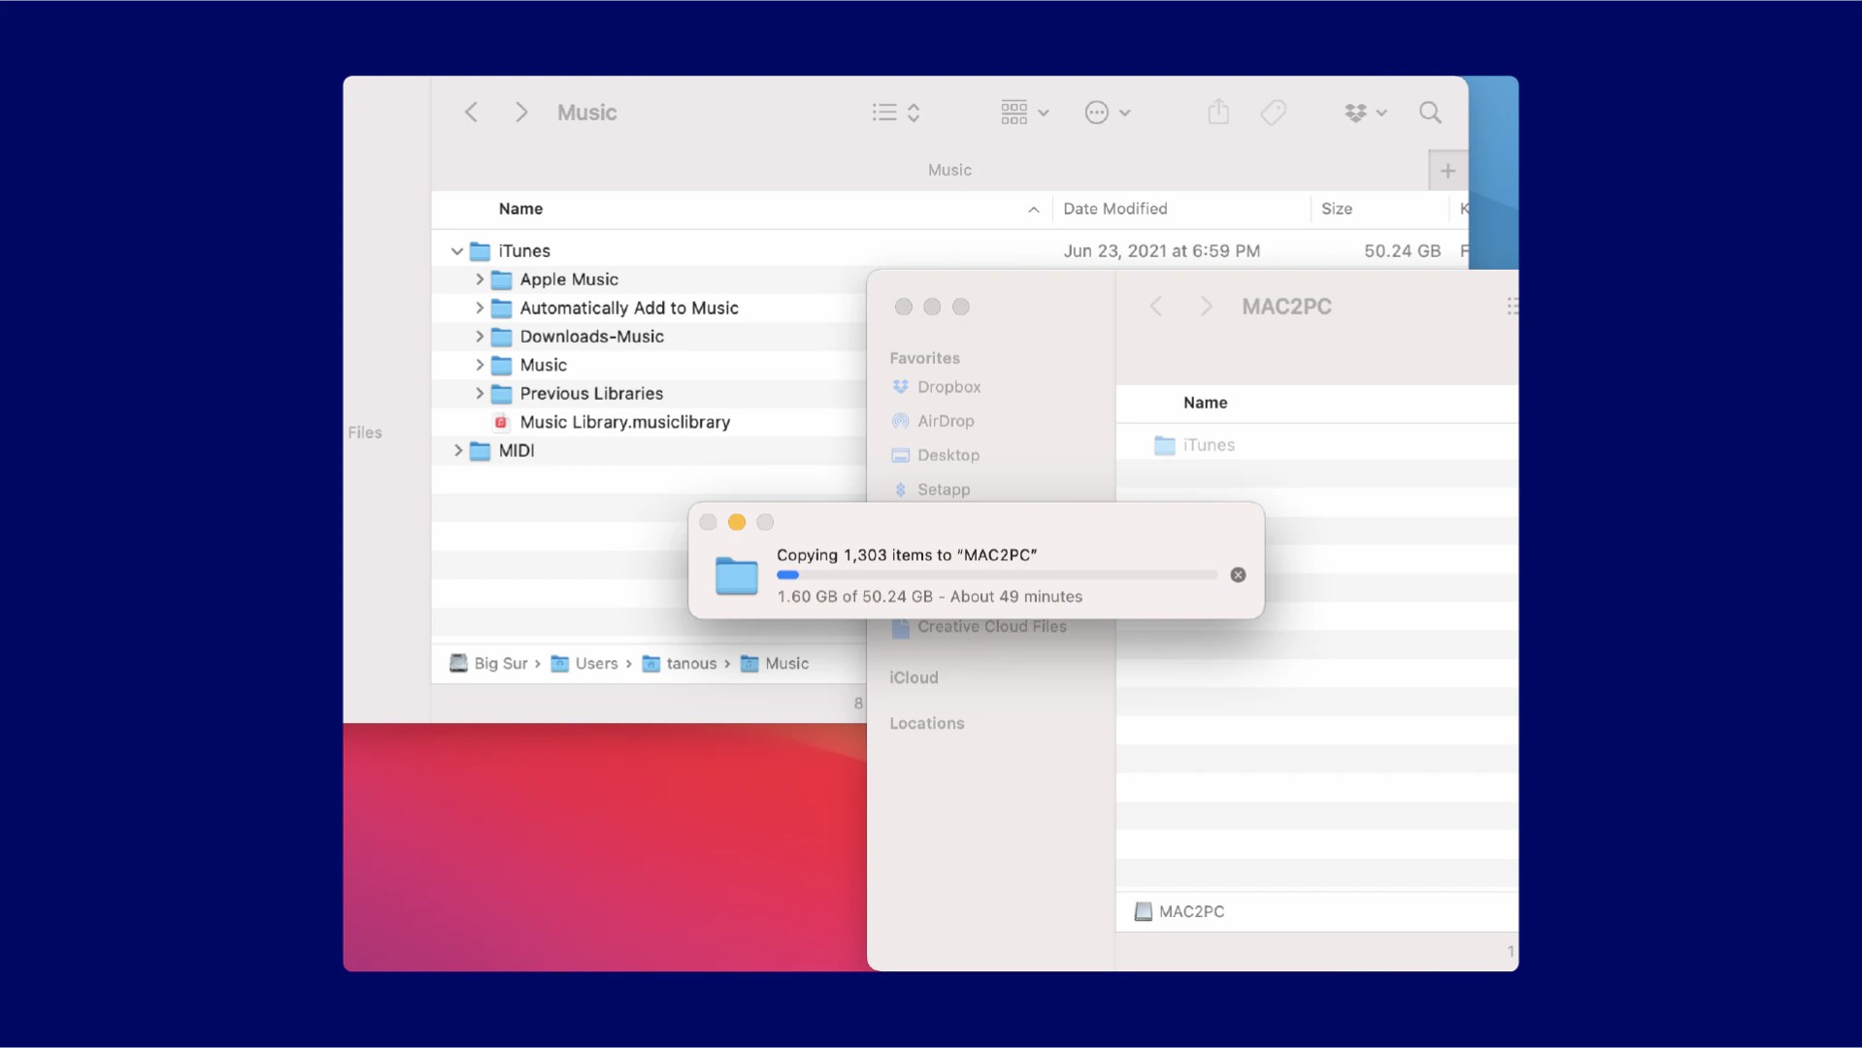Select the Apple Music folder icon
Screen dimensions: 1862x1048
(501, 279)
